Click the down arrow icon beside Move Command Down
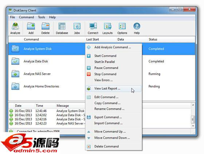This screenshot has width=204, height=154. 89,138
